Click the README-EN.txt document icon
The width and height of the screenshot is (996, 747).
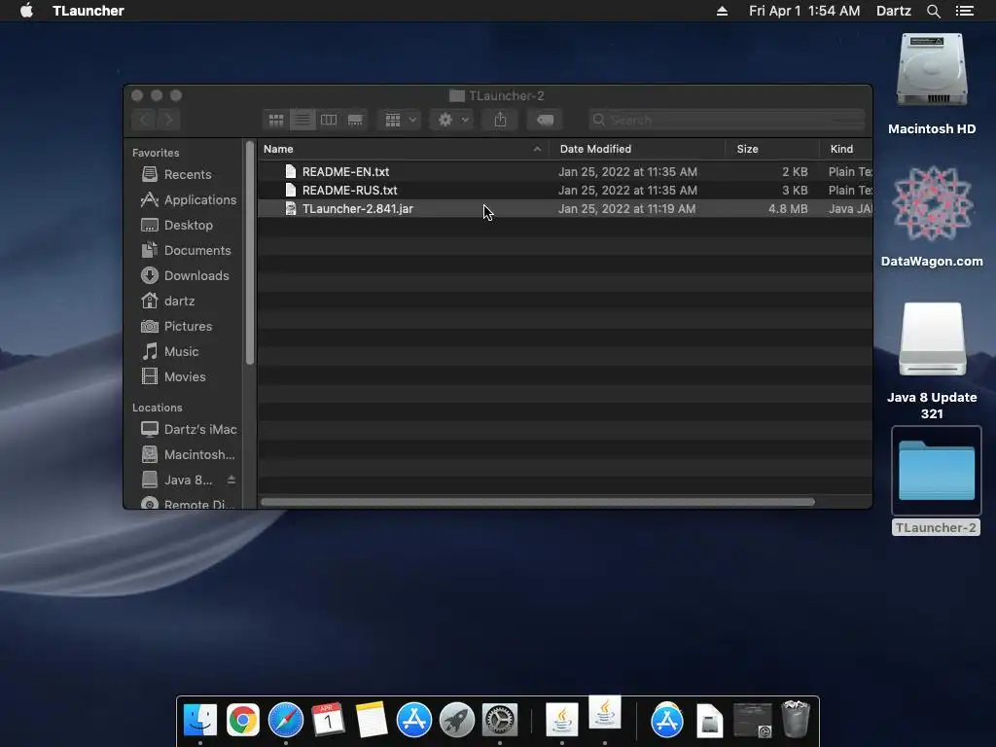tap(290, 171)
